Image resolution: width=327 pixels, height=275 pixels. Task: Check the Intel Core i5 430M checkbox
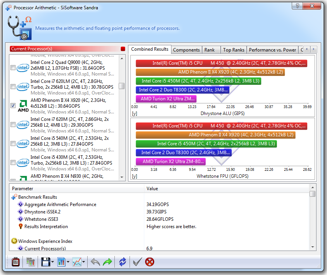point(13,162)
